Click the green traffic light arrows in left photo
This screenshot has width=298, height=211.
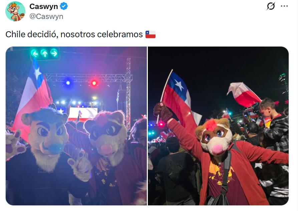[x=45, y=53]
